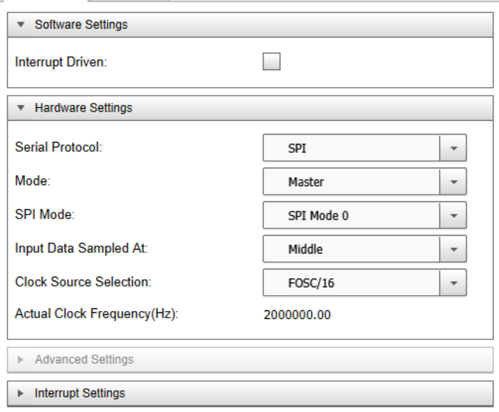Collapse the Hardware Settings section triangle

[x=21, y=108]
